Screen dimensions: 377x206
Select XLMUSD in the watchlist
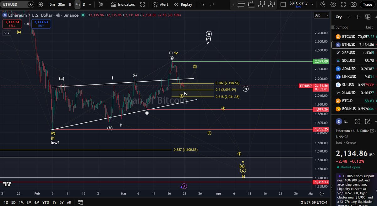pos(354,93)
